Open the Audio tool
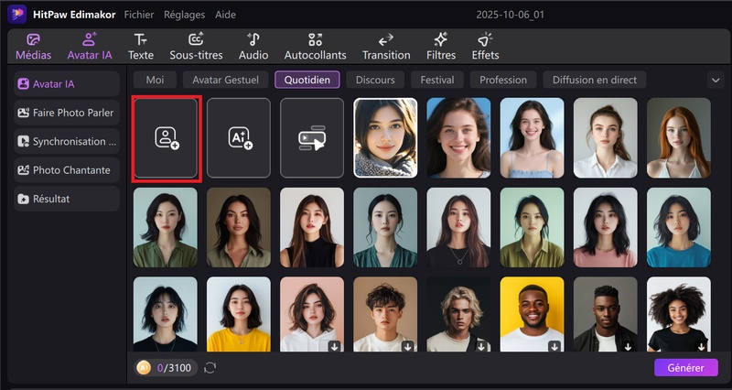 pyautogui.click(x=253, y=47)
